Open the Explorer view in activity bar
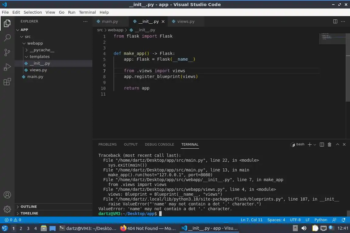The height and width of the screenshot is (233, 350). 7,23
